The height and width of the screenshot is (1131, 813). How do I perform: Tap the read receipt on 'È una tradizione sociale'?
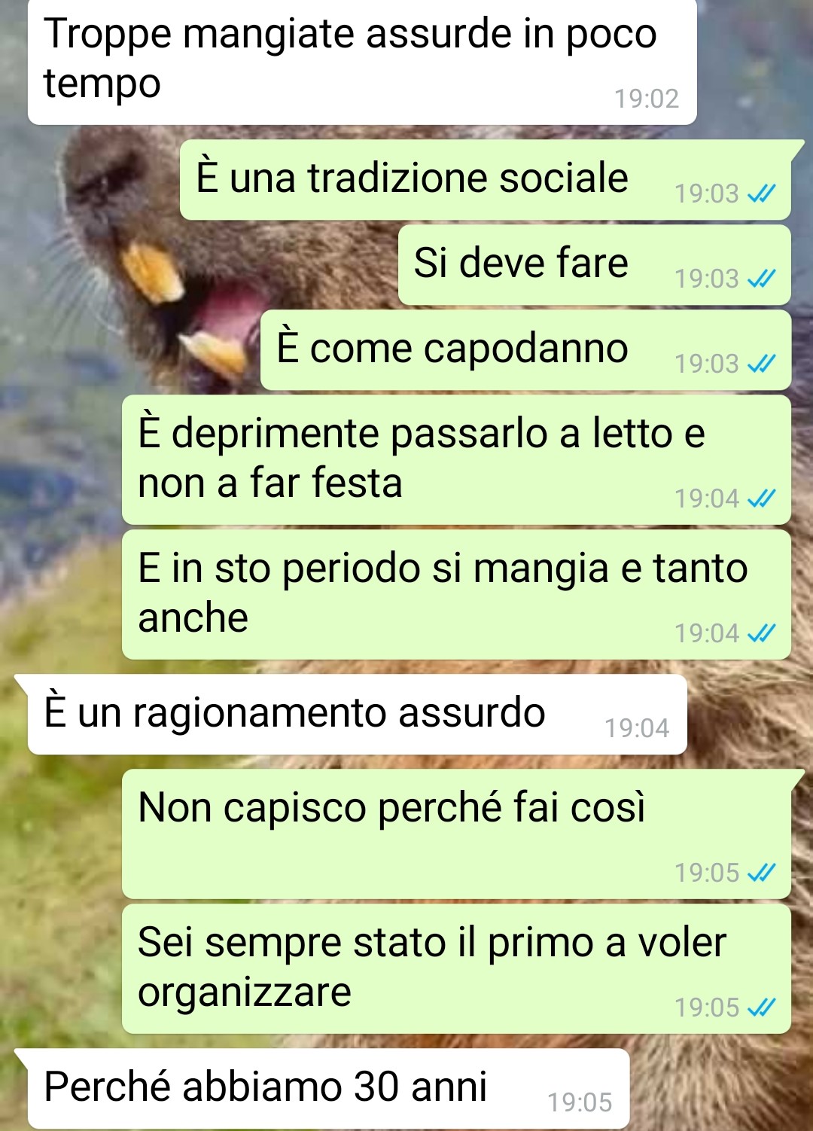point(761,194)
